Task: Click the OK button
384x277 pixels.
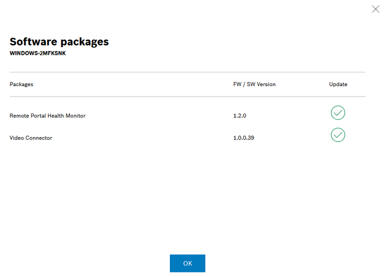Action: (187, 263)
